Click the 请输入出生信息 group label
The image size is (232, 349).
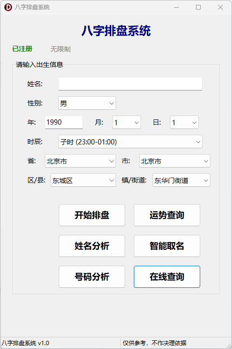tap(39, 65)
